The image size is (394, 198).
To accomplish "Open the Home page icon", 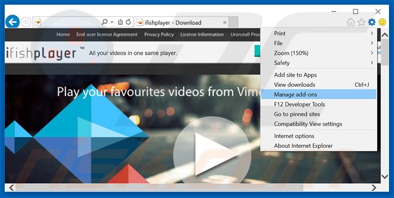I will coord(351,22).
